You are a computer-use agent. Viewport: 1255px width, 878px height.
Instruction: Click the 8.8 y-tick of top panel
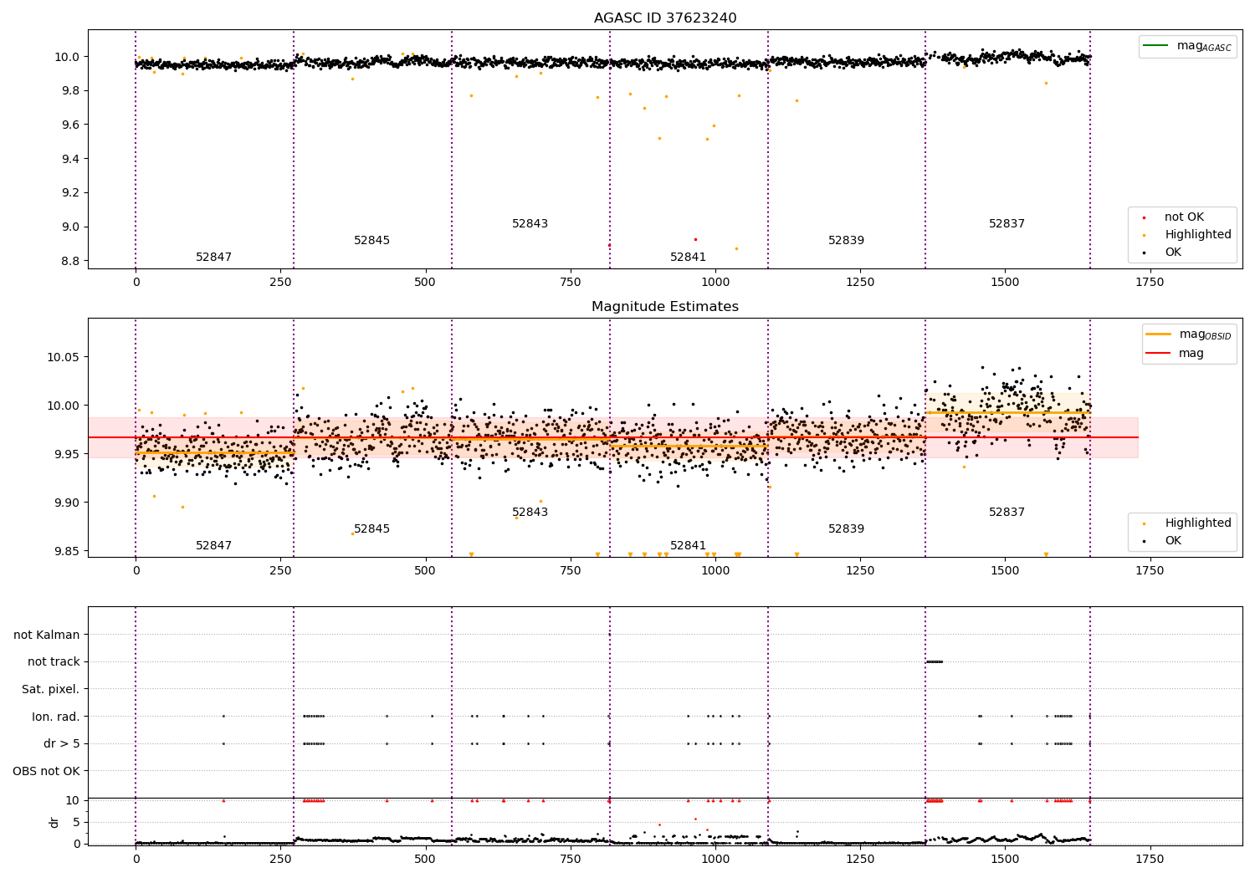point(72,261)
